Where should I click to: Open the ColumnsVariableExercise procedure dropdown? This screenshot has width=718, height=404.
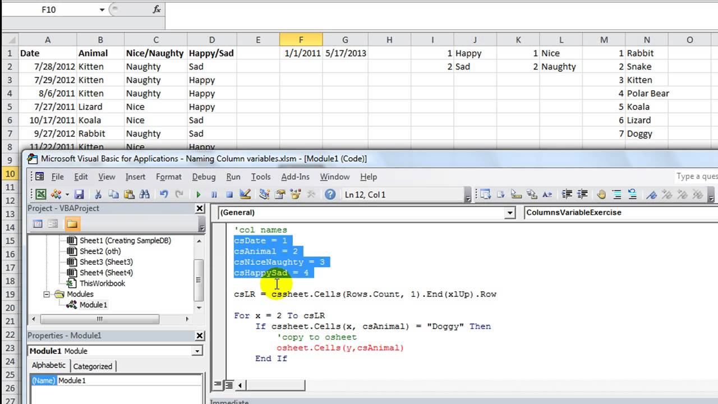tap(620, 213)
